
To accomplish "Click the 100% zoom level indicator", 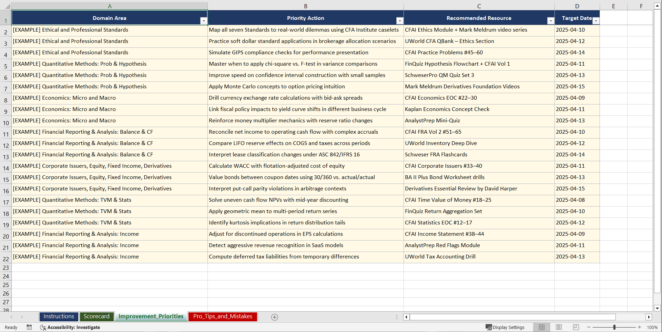I will [652, 327].
